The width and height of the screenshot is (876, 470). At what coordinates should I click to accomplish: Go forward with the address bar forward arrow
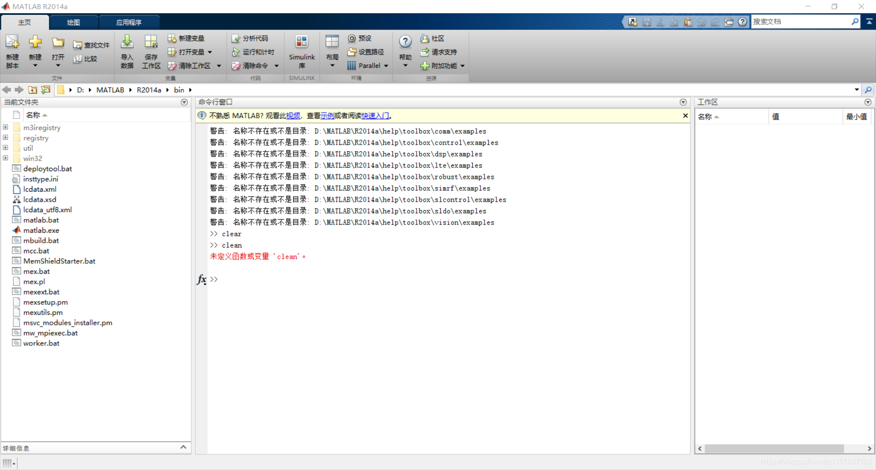[19, 90]
